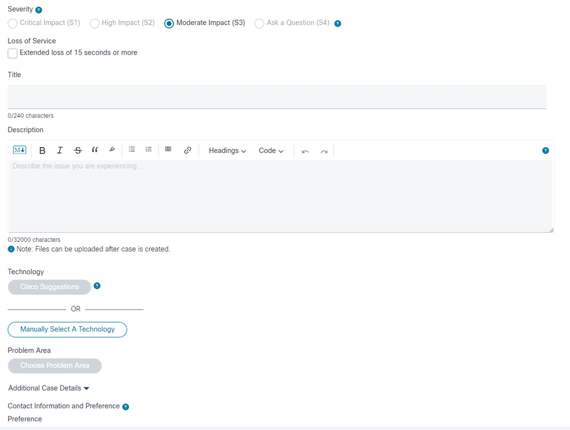The width and height of the screenshot is (570, 430).
Task: Open help icon beside Cisco Suggestions
Action: click(x=96, y=286)
